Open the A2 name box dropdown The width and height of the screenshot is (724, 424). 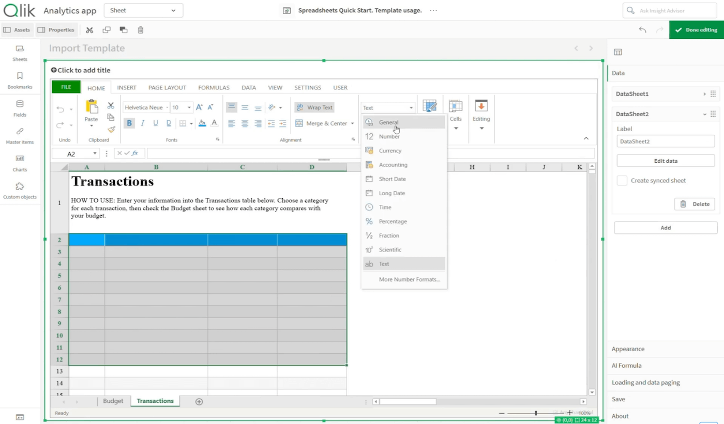click(95, 153)
